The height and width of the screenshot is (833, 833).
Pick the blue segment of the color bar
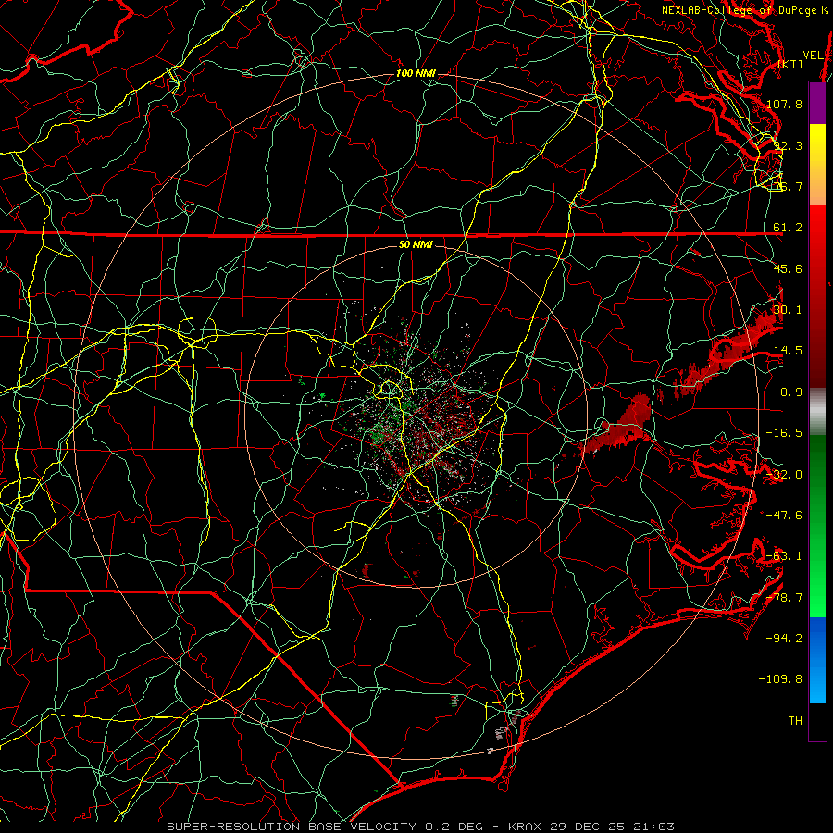[x=817, y=660]
